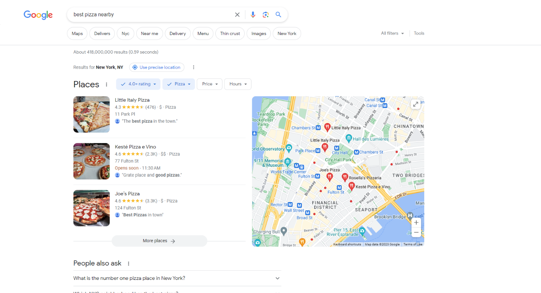Click the Hall des Lumières map marker
The width and height of the screenshot is (541, 293).
tap(348, 139)
